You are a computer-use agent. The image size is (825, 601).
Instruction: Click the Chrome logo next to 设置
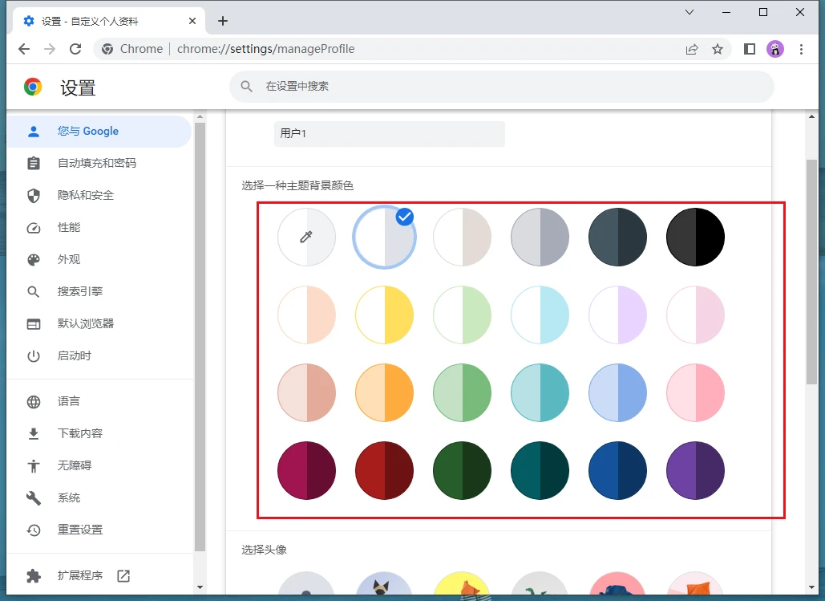pos(33,87)
